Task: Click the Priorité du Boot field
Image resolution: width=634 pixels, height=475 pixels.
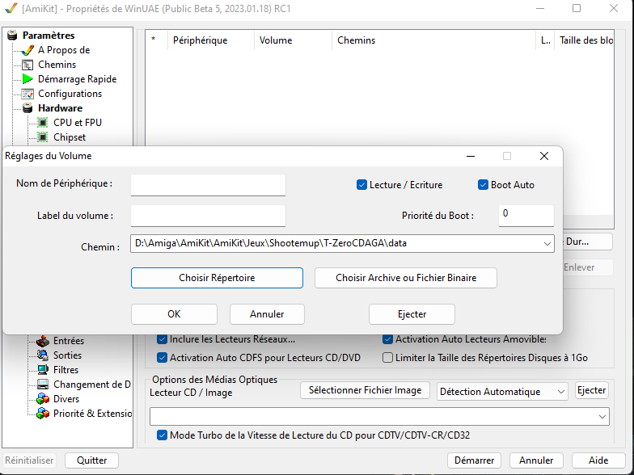Action: tap(526, 216)
